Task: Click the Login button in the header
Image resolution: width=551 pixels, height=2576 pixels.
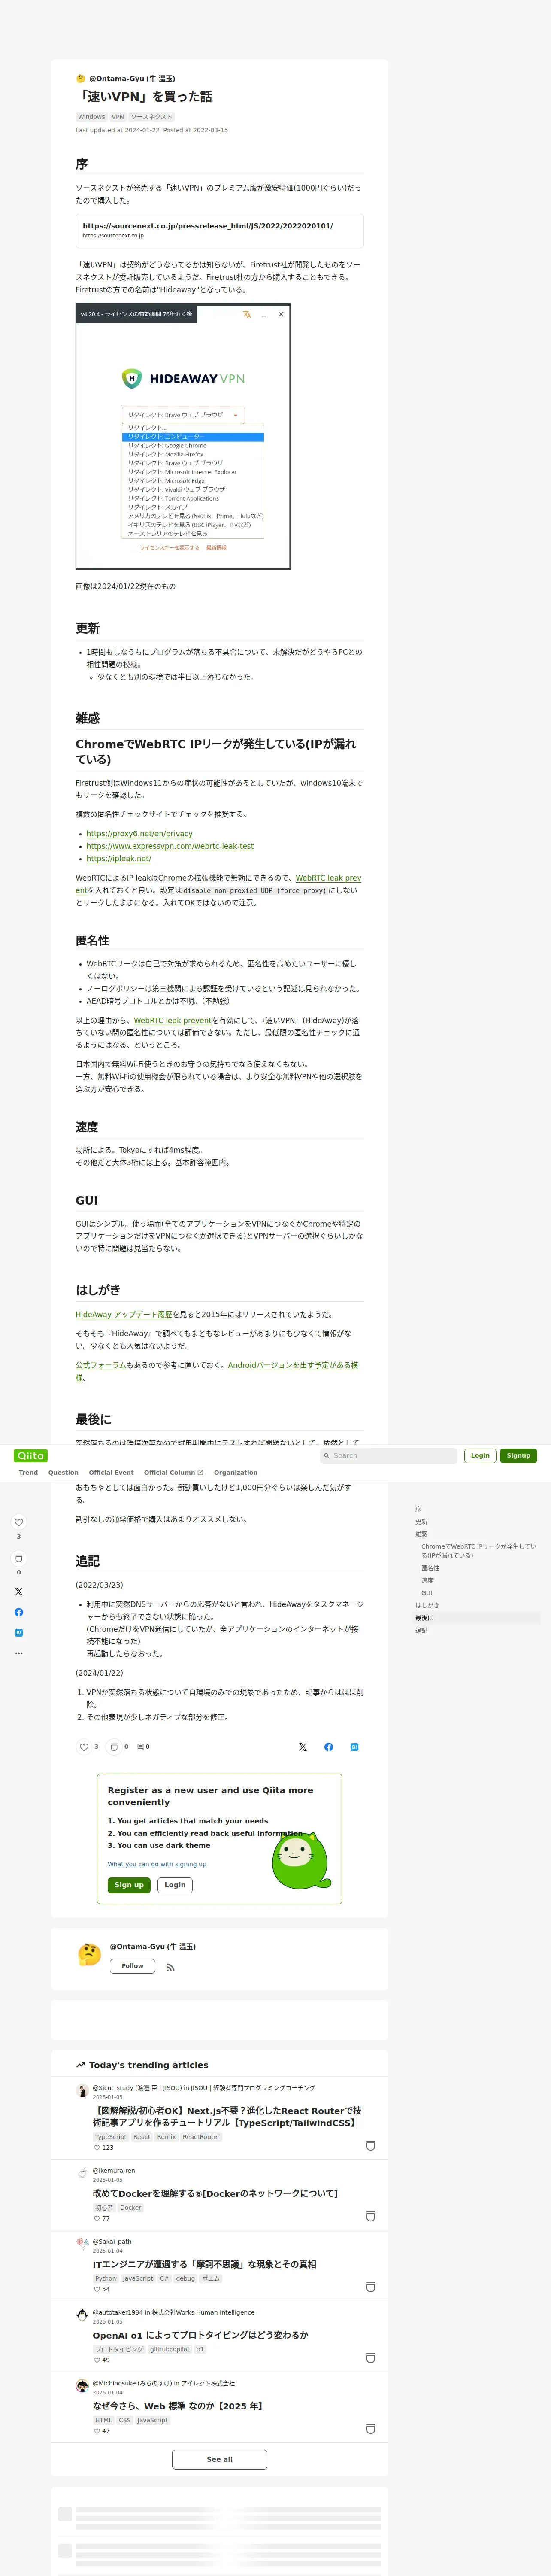Action: point(480,1455)
